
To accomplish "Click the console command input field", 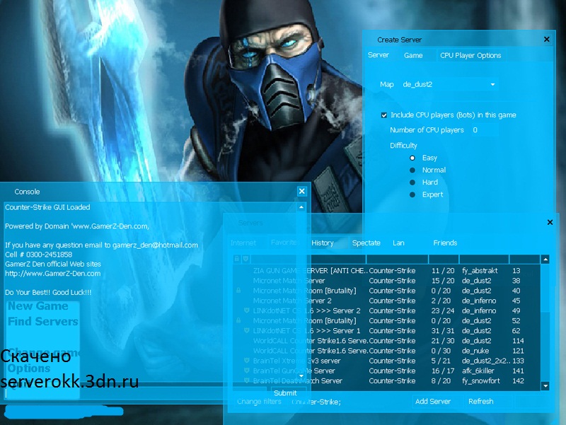I will [135, 393].
